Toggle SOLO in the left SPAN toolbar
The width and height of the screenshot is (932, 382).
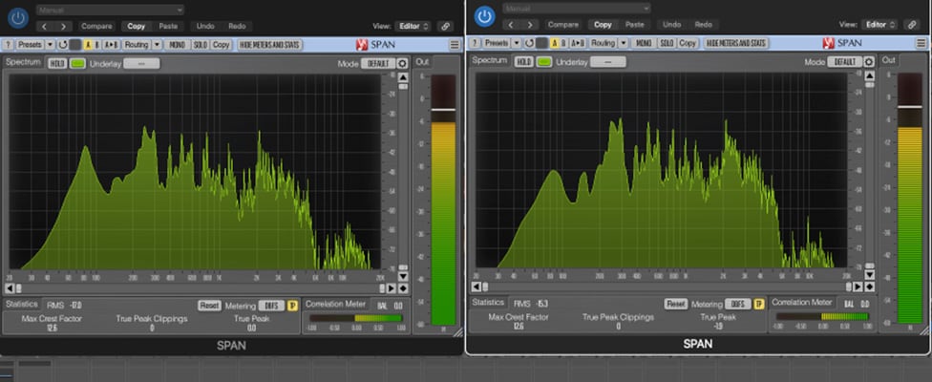pyautogui.click(x=201, y=45)
